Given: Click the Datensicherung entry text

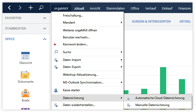Looking at the screenshot, I should click(x=73, y=98).
